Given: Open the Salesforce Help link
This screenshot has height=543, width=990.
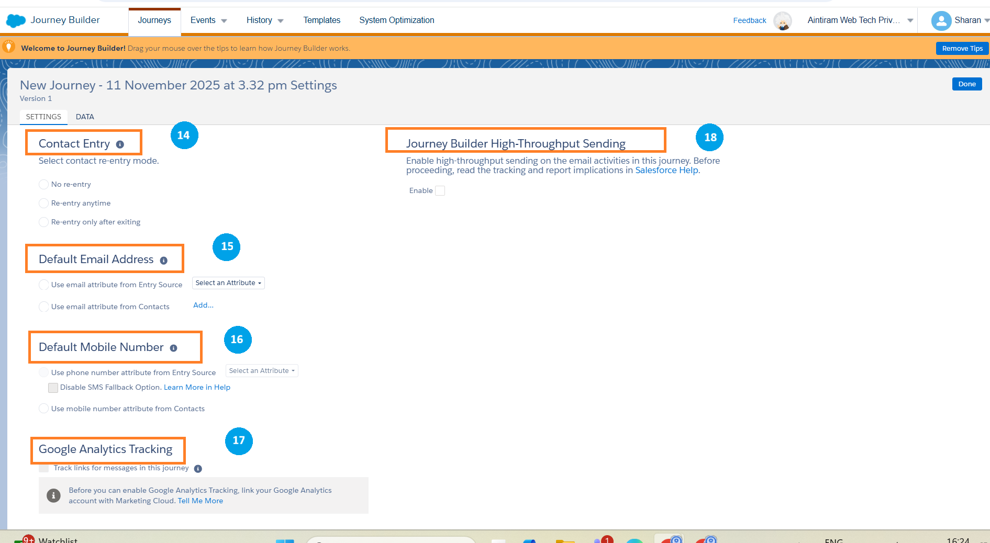Looking at the screenshot, I should click(x=666, y=170).
